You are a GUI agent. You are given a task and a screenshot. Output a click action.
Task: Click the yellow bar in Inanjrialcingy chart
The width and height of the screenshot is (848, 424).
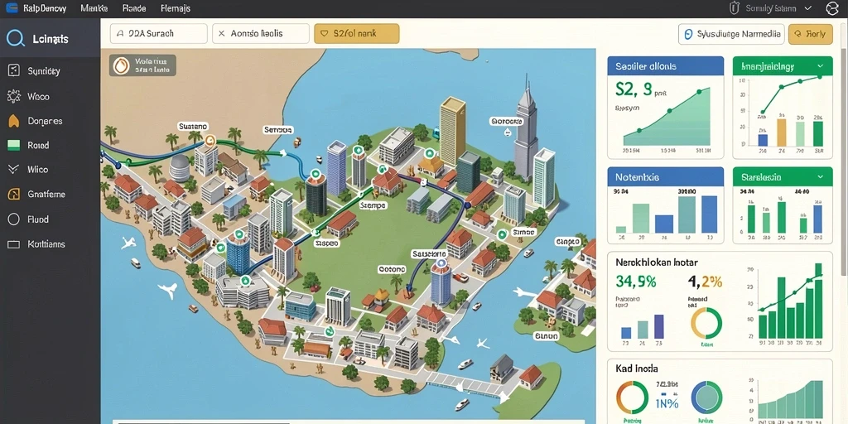click(x=781, y=132)
